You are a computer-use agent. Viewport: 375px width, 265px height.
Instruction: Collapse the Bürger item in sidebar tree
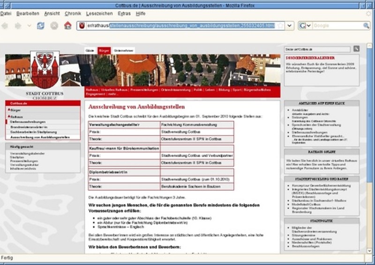click(9, 110)
